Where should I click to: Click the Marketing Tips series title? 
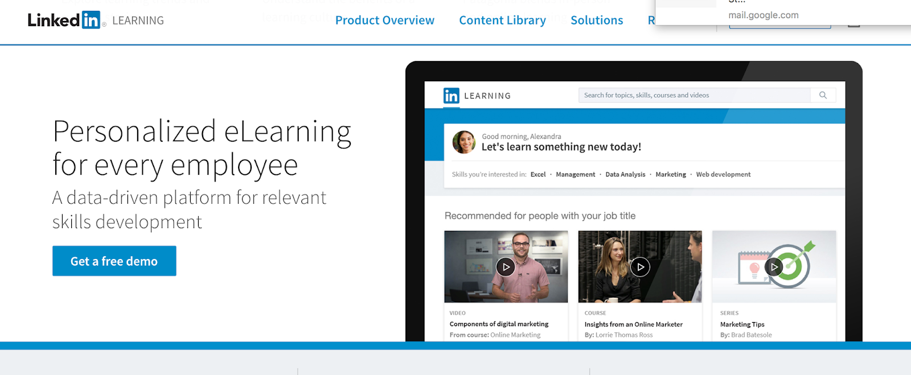tap(742, 324)
